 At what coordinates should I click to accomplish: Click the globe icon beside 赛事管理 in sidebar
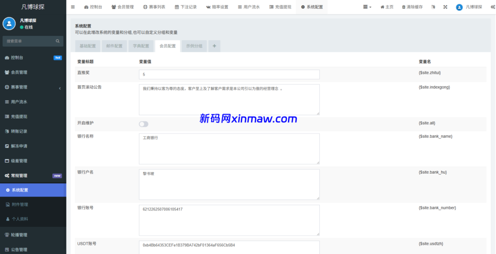(x=7, y=87)
